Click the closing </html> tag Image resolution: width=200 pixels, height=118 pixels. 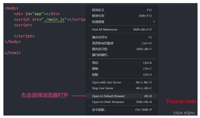[x=13, y=53]
